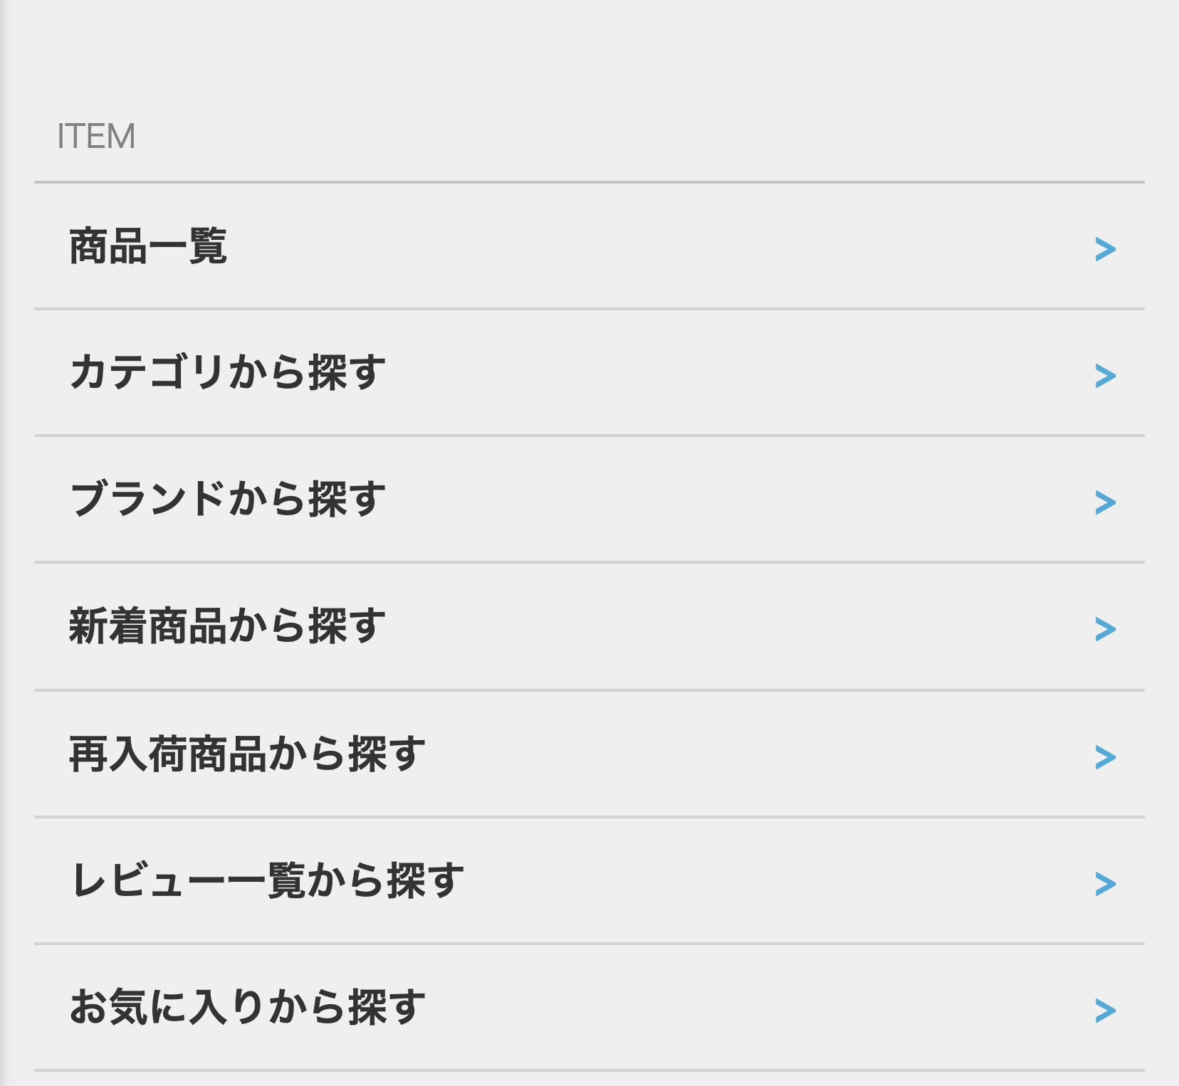The image size is (1179, 1086).
Task: Tap the chevron next to カテゴリから探す
Action: [x=1105, y=376]
